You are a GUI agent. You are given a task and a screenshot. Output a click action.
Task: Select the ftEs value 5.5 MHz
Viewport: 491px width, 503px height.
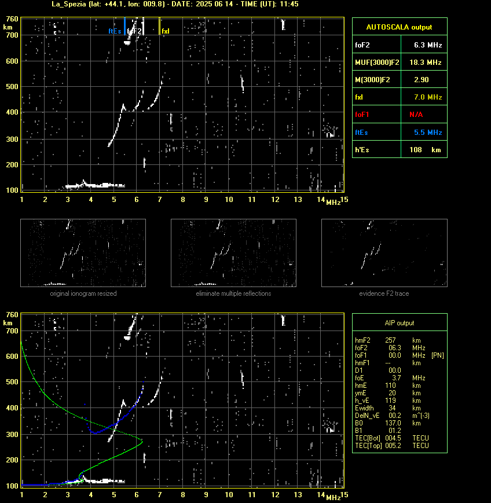pyautogui.click(x=428, y=133)
